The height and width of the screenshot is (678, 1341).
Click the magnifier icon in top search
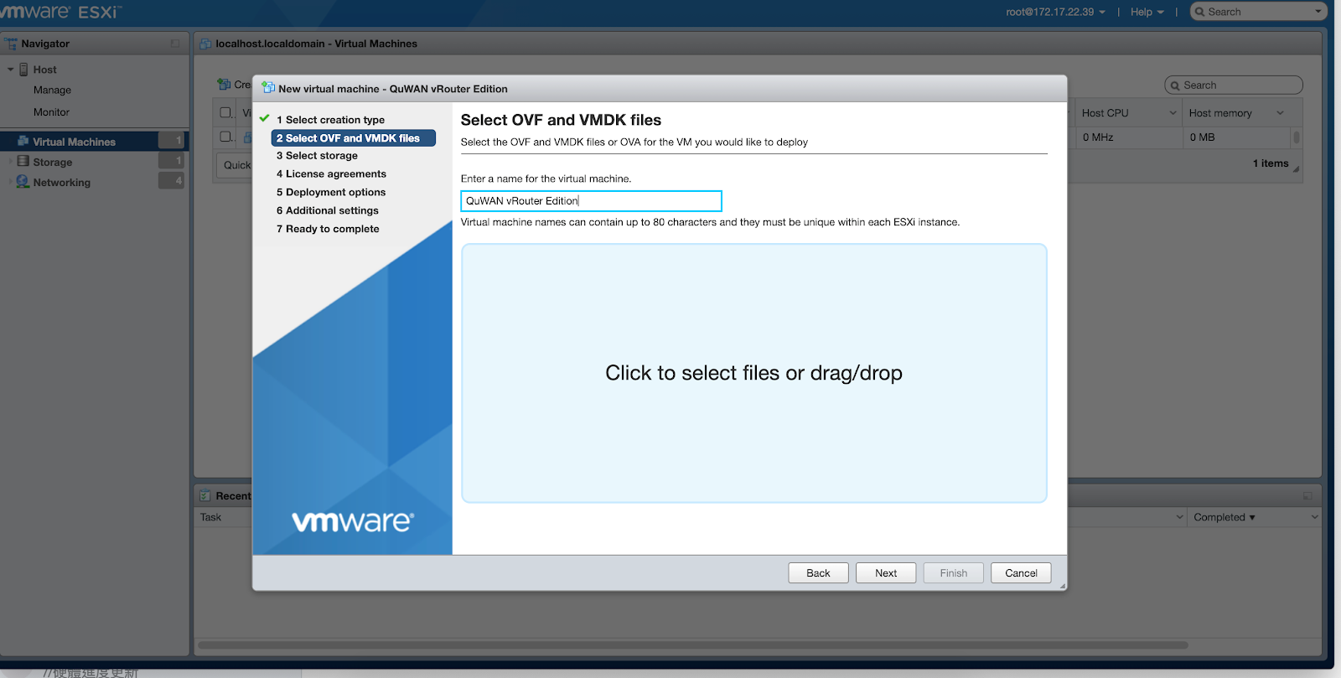click(1200, 12)
